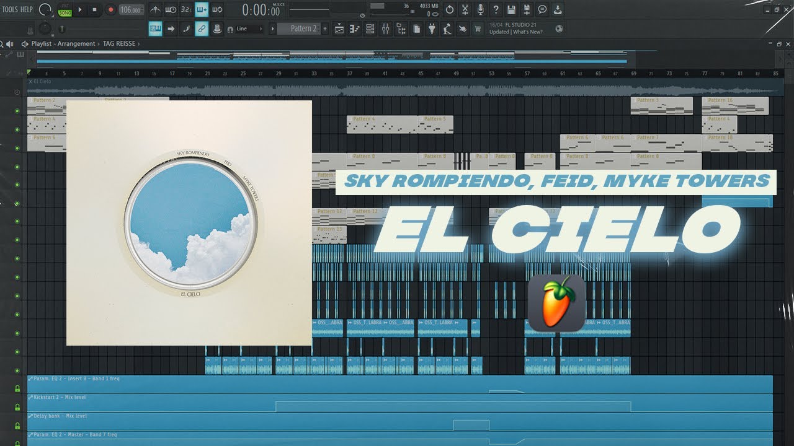The width and height of the screenshot is (794, 446).
Task: Click the save new version icon
Action: click(527, 9)
